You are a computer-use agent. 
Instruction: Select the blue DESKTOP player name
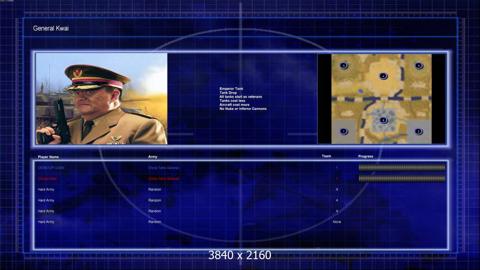(x=51, y=168)
